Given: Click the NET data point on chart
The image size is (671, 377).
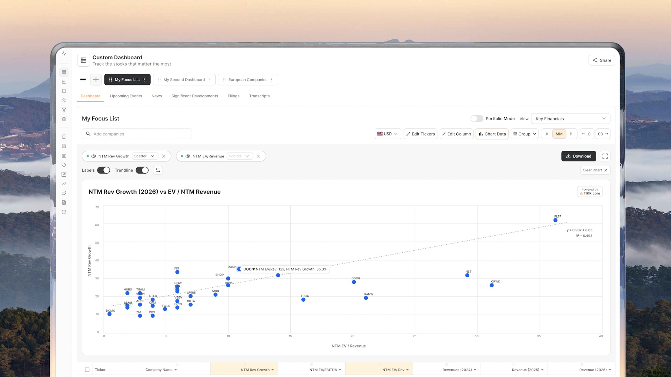Looking at the screenshot, I should (x=467, y=275).
